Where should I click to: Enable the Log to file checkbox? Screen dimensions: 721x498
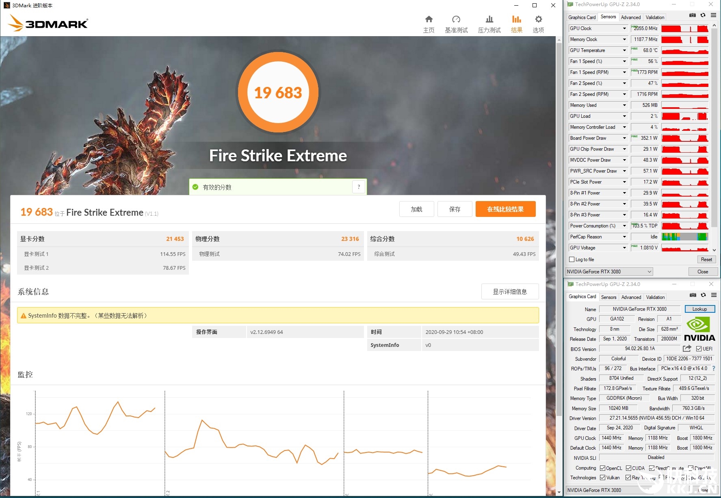(572, 260)
